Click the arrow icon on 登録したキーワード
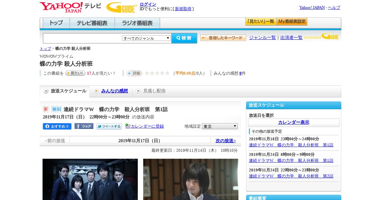 203,38
